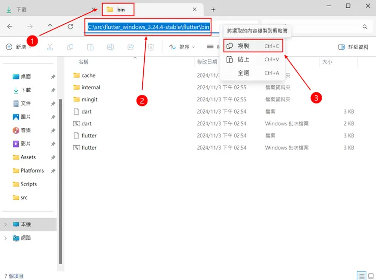Switch to details list view icon

tap(361, 276)
